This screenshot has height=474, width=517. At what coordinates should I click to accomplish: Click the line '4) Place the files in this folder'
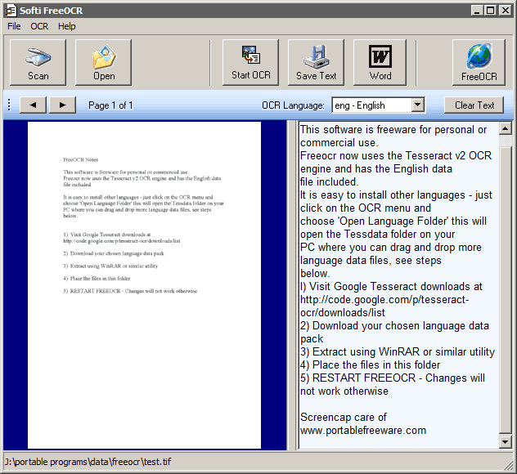click(x=370, y=365)
